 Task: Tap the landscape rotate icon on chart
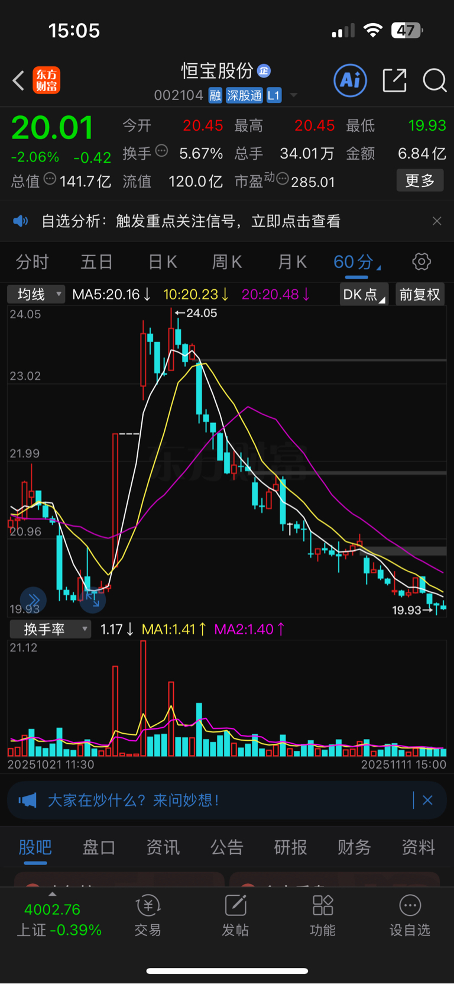pos(92,599)
